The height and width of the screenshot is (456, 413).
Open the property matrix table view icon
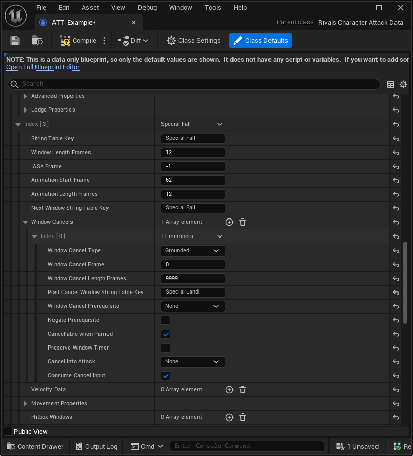(391, 84)
